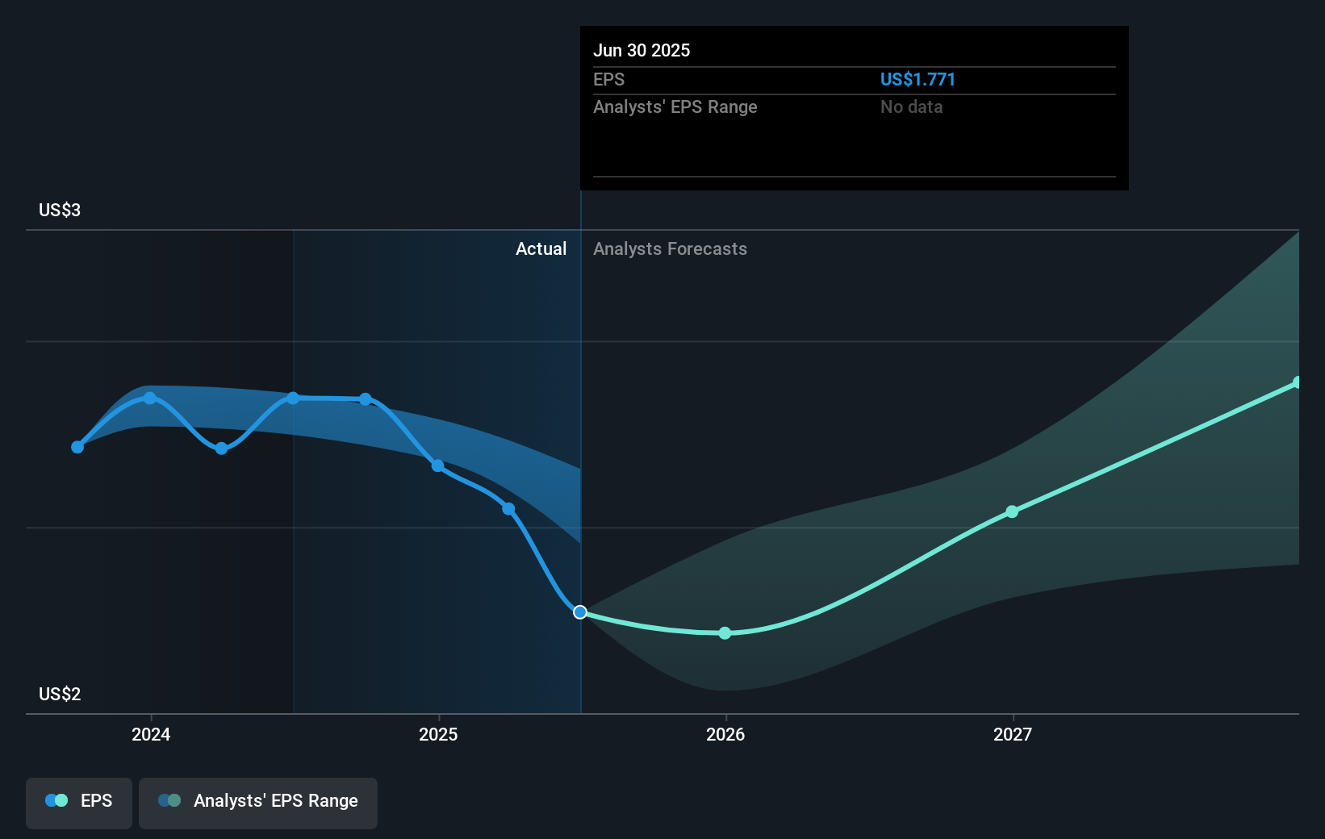Click the US$2 y-axis label

tap(60, 694)
